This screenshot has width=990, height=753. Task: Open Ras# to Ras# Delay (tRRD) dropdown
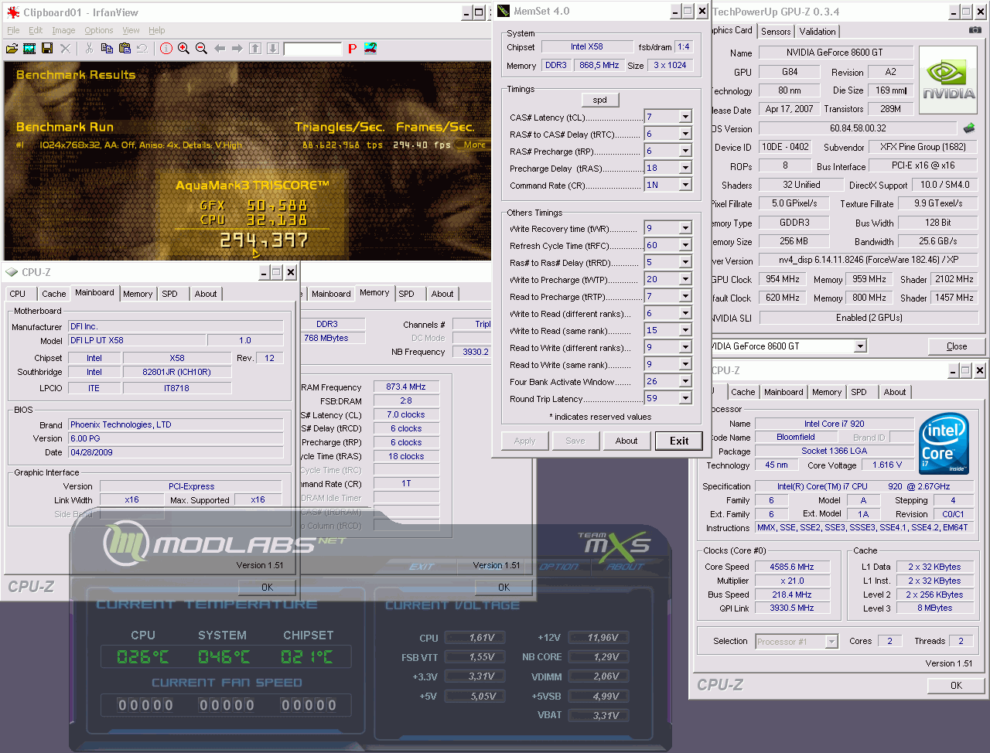685,262
